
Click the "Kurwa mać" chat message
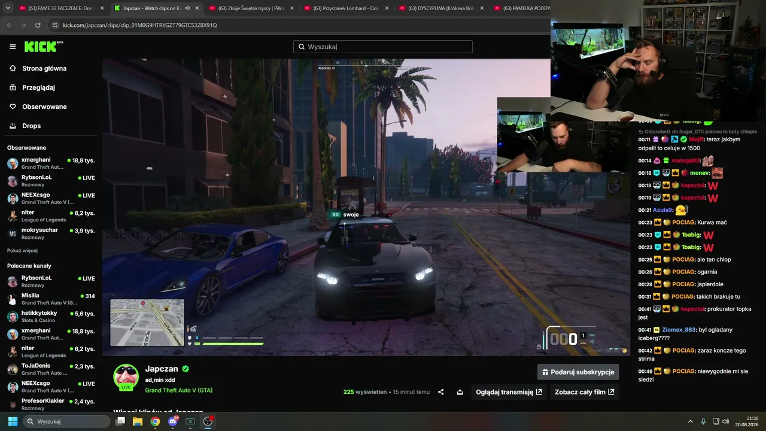pyautogui.click(x=712, y=223)
